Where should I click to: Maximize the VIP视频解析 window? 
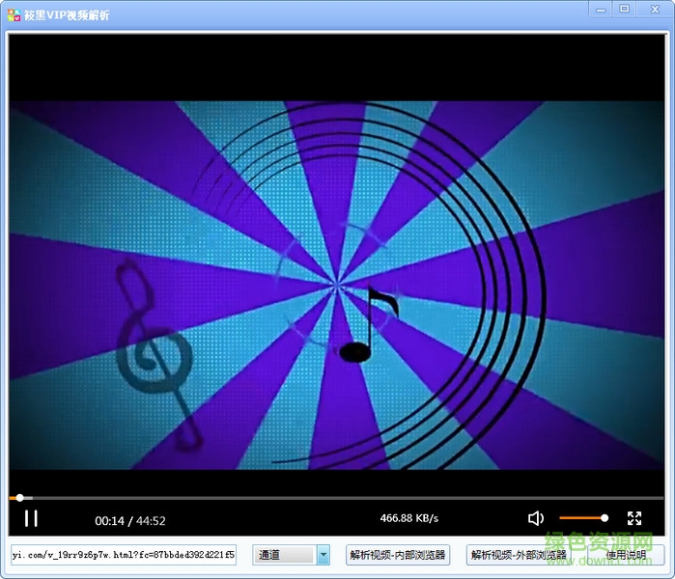tap(624, 9)
